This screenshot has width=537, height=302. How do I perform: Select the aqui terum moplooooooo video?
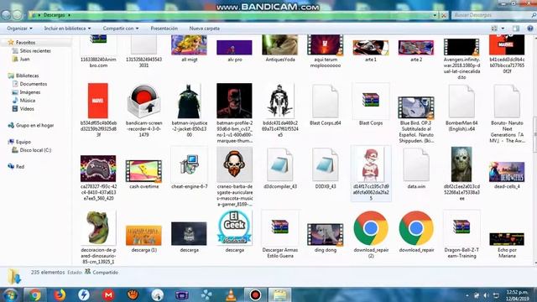pos(325,51)
